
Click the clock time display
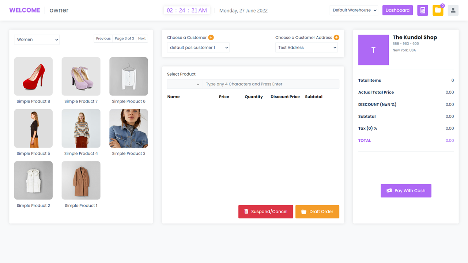pyautogui.click(x=187, y=10)
